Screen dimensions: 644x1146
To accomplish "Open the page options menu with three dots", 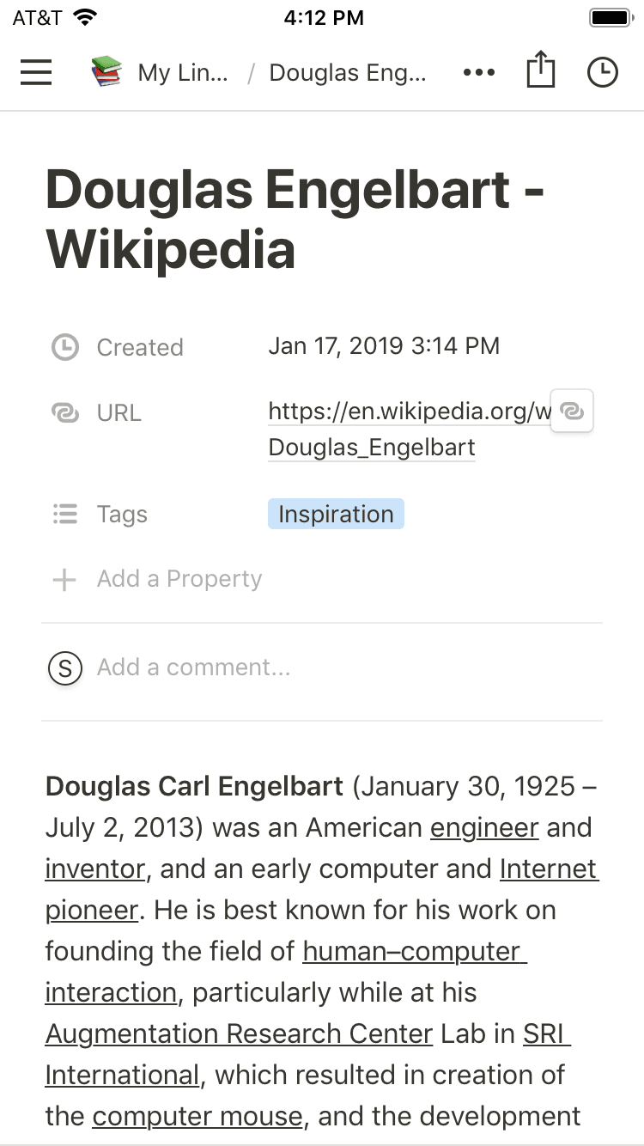I will [478, 72].
